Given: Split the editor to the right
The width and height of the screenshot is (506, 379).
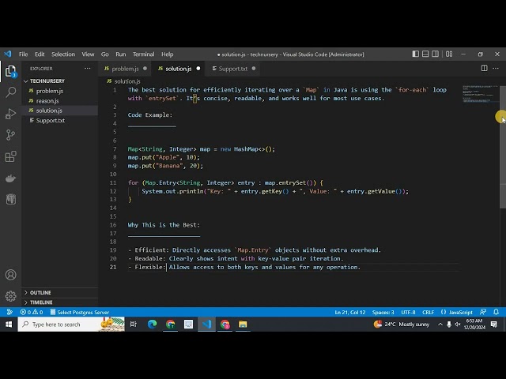Looking at the screenshot, I should pos(484,69).
